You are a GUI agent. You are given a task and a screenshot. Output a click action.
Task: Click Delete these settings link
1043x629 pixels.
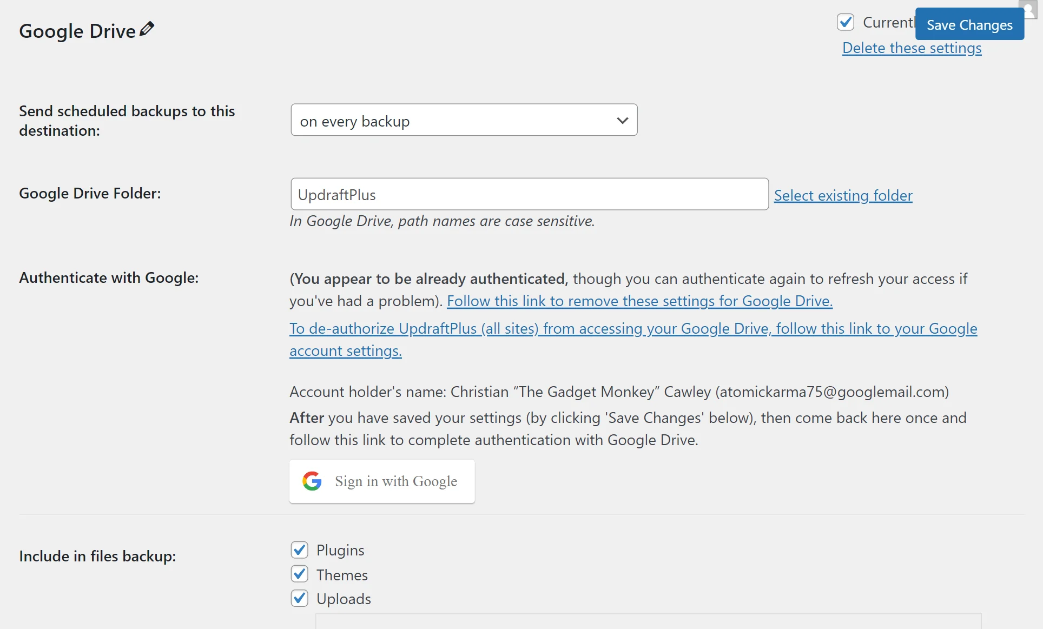pos(912,48)
